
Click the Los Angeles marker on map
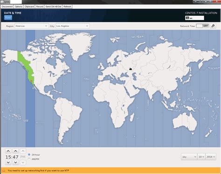click(31, 81)
